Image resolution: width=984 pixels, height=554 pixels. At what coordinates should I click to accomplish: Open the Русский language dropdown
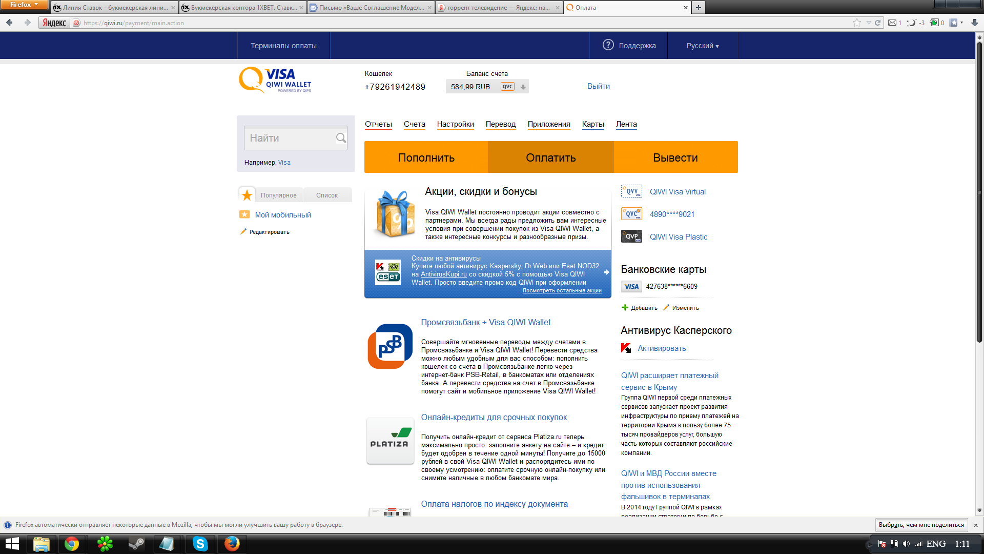(703, 46)
